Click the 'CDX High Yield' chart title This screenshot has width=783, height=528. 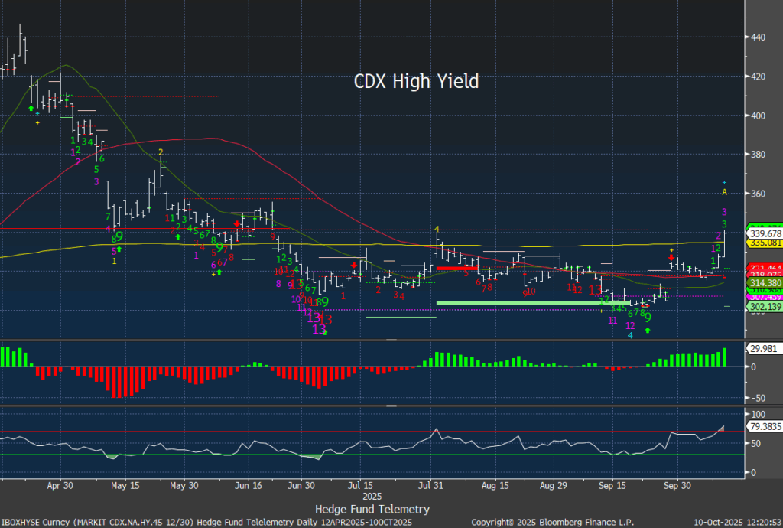coord(416,81)
